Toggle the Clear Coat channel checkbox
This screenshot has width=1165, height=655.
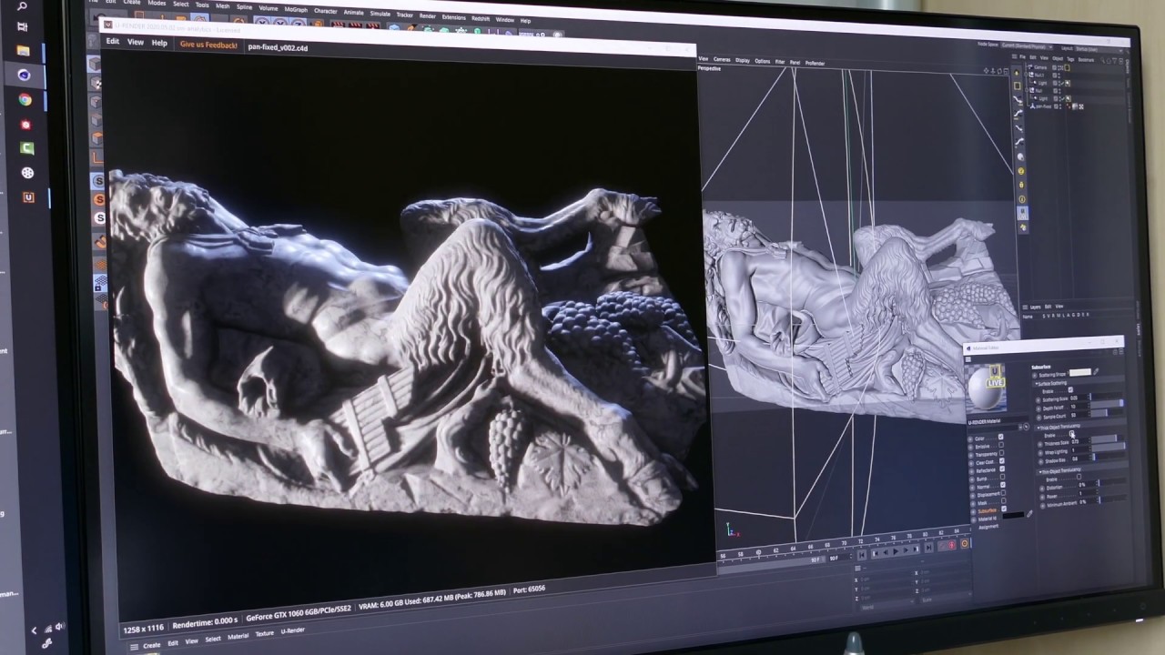point(1002,460)
